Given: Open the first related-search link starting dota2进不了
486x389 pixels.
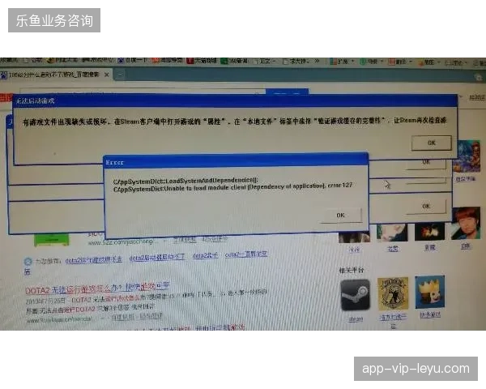Looking at the screenshot, I should [94, 259].
